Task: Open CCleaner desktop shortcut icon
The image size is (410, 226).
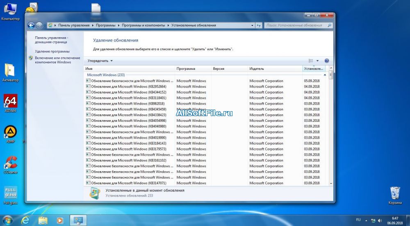Action: click(10, 164)
